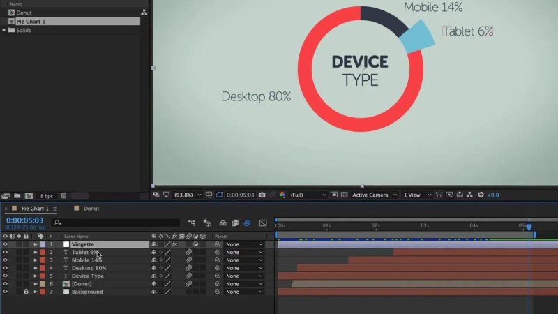Enable Draft 3D in the timeline
558x314 pixels.
pos(207,223)
